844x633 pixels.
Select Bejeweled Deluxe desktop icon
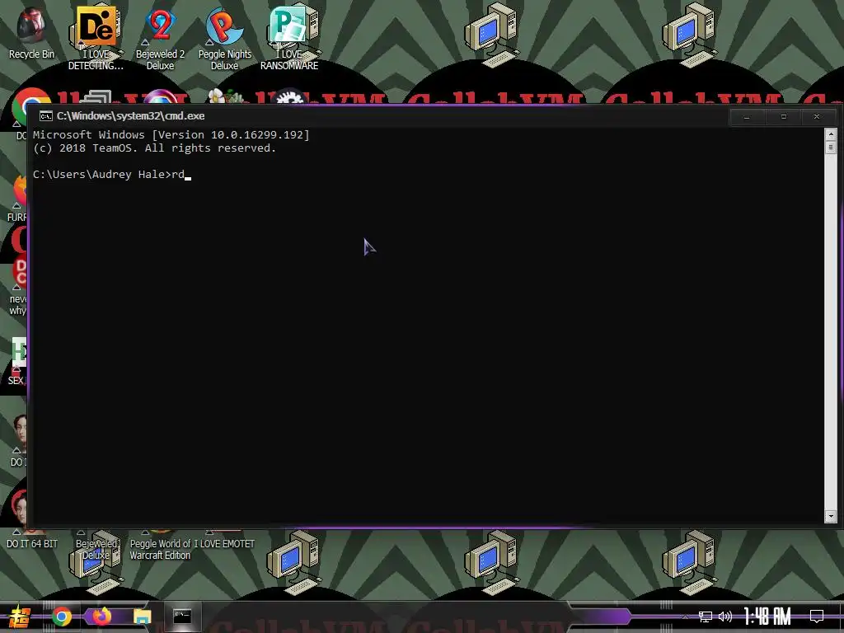pyautogui.click(x=96, y=549)
